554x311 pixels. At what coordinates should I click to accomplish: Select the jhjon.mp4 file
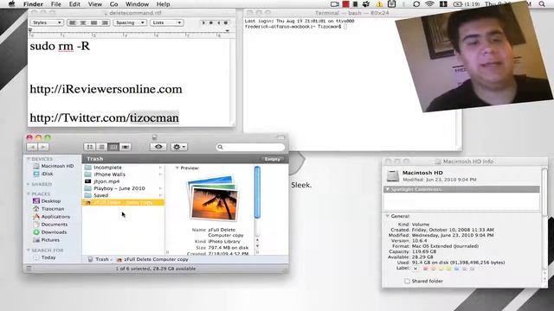[x=123, y=181]
